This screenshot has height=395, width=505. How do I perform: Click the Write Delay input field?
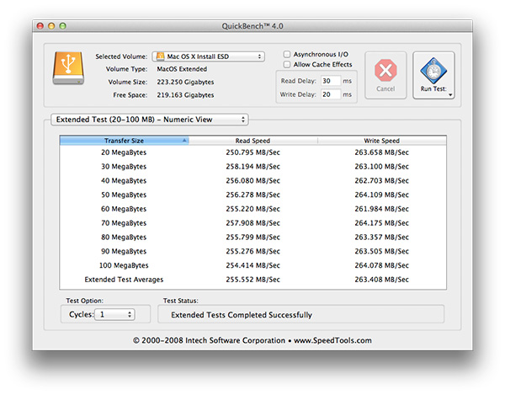click(x=331, y=94)
